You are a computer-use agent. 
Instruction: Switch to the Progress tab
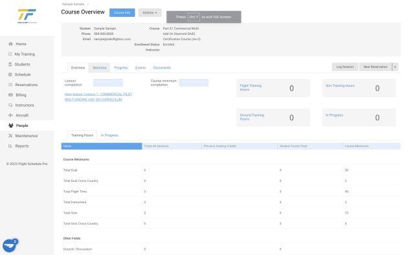(120, 67)
